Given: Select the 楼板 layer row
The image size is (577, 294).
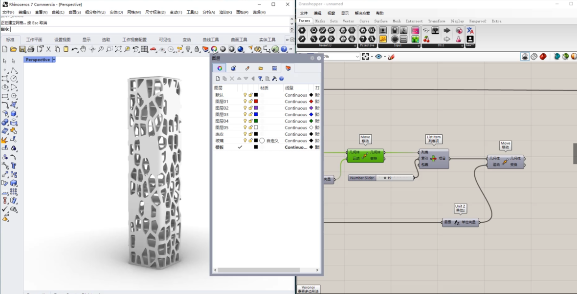Looking at the screenshot, I should click(x=266, y=147).
